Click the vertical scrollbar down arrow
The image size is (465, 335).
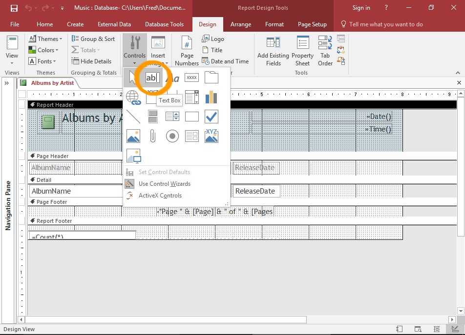461,311
